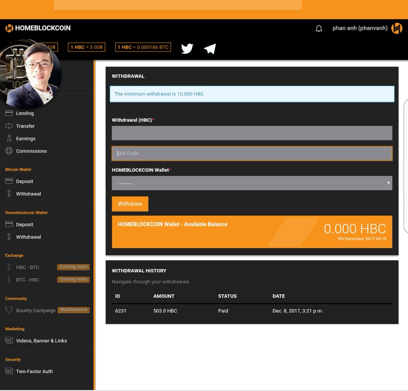Click the orange Withdraw button
The width and height of the screenshot is (408, 391).
coord(130,204)
